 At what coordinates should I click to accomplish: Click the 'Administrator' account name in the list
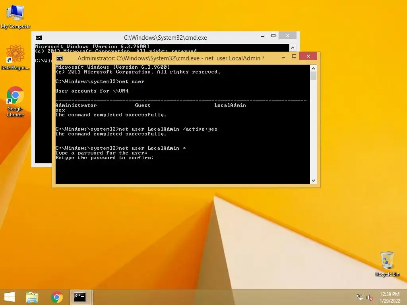(76, 105)
